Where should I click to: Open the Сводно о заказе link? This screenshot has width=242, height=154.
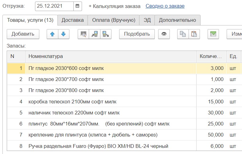point(165,6)
